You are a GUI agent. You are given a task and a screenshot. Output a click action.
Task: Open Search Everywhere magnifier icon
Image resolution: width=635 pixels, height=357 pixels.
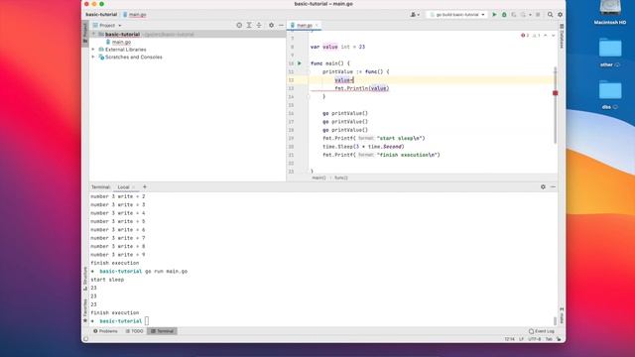click(x=550, y=15)
